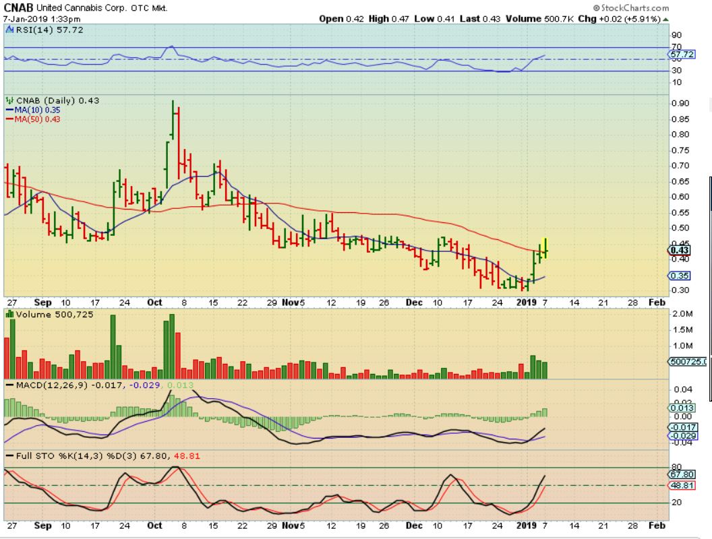Image resolution: width=712 pixels, height=539 pixels.
Task: Click the black Full STO legend marker
Action: [x=9, y=456]
